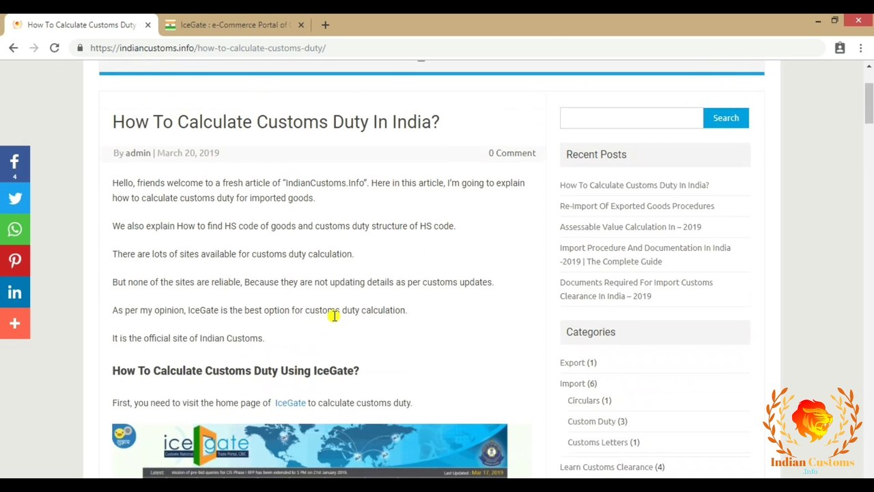Open Import Procedure And Documentation post

click(645, 255)
